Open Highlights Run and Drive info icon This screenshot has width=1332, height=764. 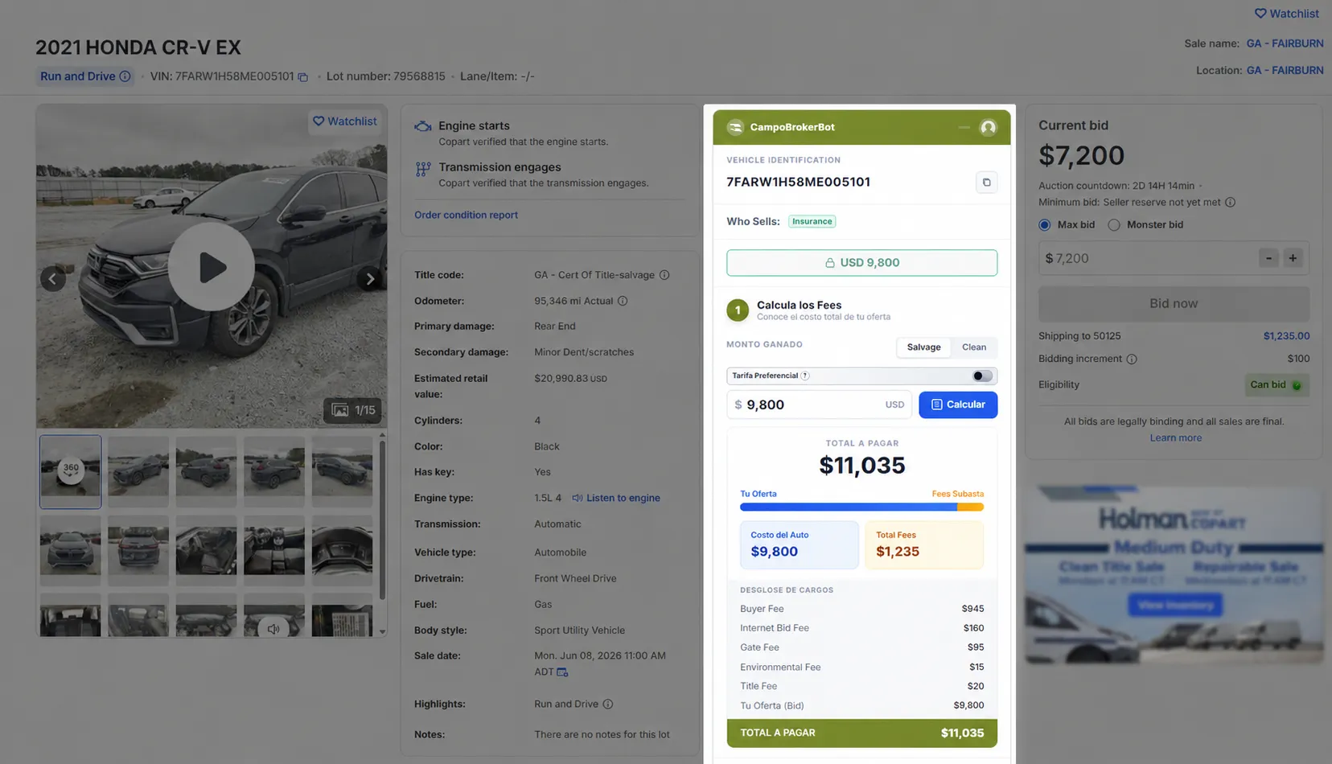pyautogui.click(x=608, y=704)
